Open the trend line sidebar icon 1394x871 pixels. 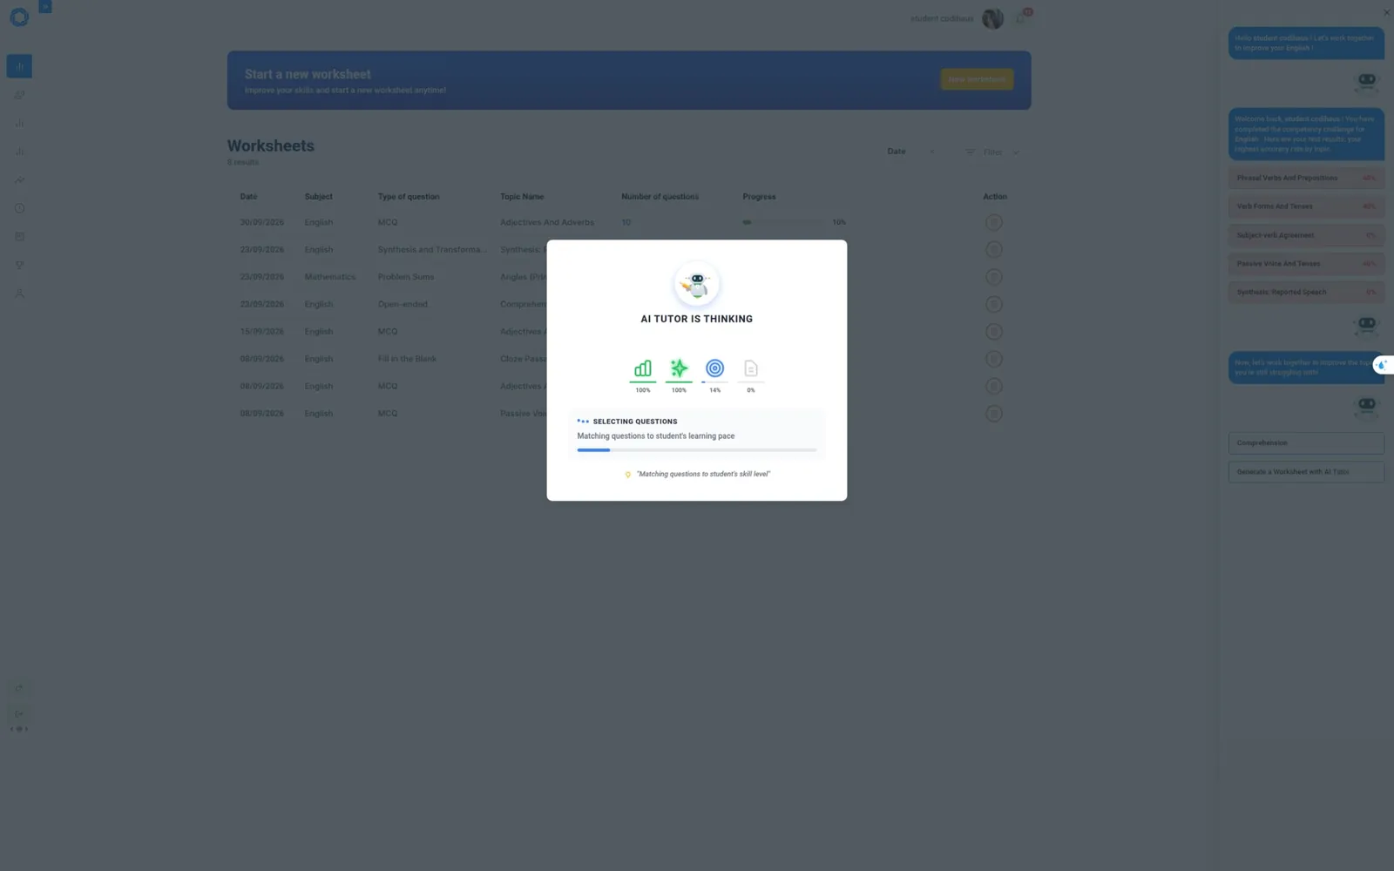click(x=19, y=180)
